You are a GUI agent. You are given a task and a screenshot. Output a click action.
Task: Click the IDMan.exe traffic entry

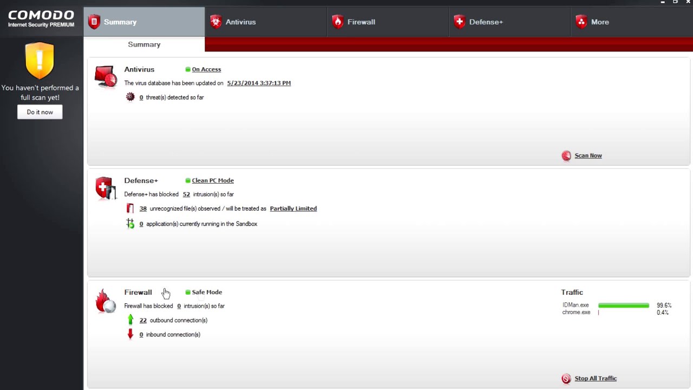point(576,305)
